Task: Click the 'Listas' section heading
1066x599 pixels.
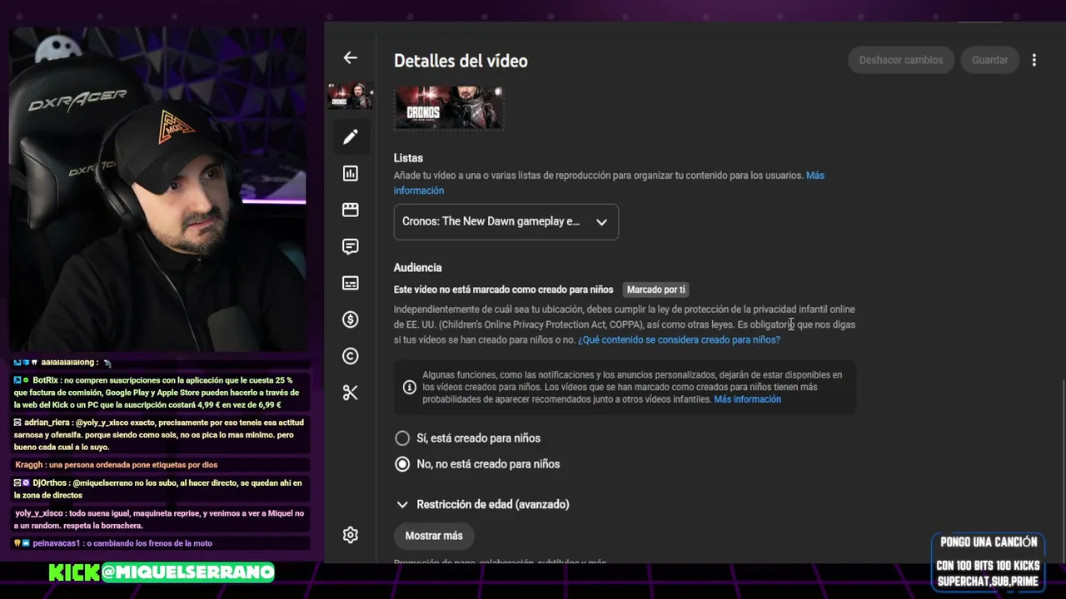Action: tap(408, 158)
